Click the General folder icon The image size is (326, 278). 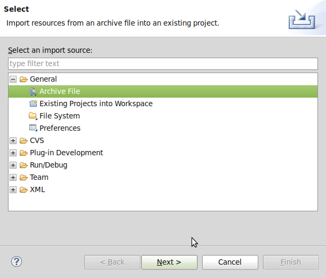click(23, 79)
